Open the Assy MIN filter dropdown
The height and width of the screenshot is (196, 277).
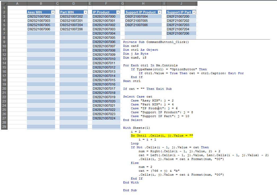pyautogui.click(x=53, y=12)
